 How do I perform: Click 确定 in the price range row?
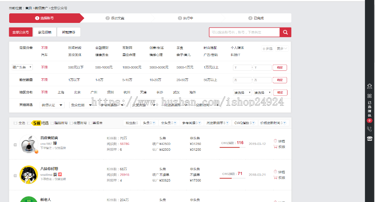pyautogui.click(x=280, y=67)
